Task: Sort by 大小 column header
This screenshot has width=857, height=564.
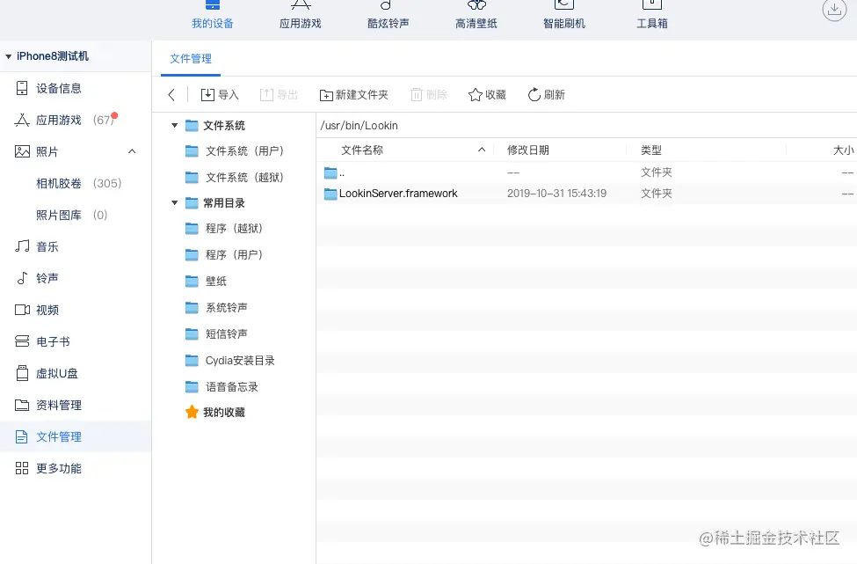Action: point(843,150)
